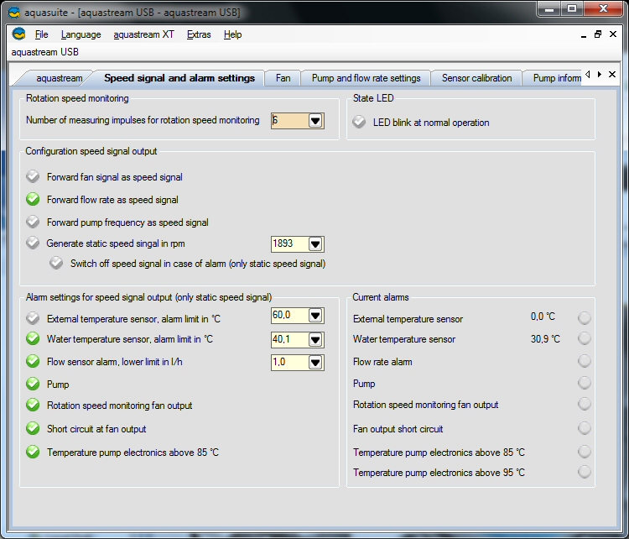
Task: Open the static speed rpm dropdown arrow
Action: tap(315, 243)
